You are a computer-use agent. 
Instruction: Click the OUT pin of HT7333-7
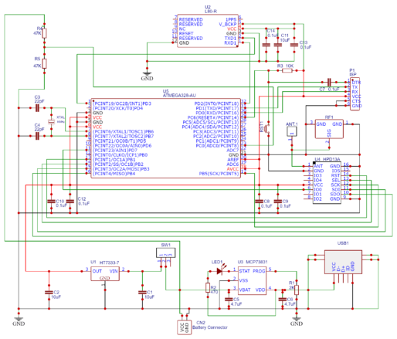click(x=97, y=271)
